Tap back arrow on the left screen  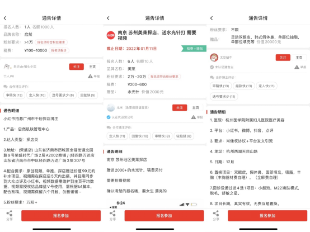pyautogui.click(x=5, y=18)
